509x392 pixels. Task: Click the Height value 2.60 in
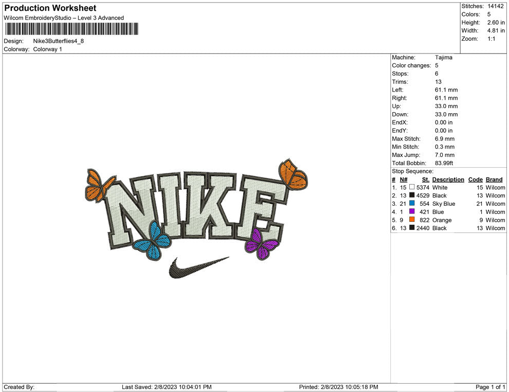coord(496,23)
